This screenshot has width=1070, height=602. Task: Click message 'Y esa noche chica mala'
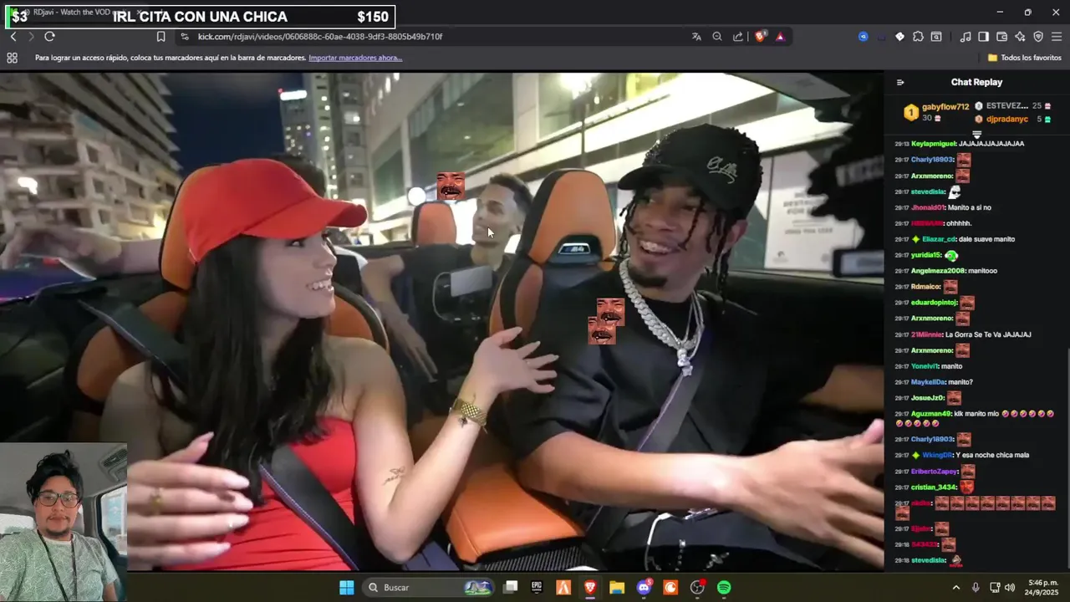coord(992,456)
